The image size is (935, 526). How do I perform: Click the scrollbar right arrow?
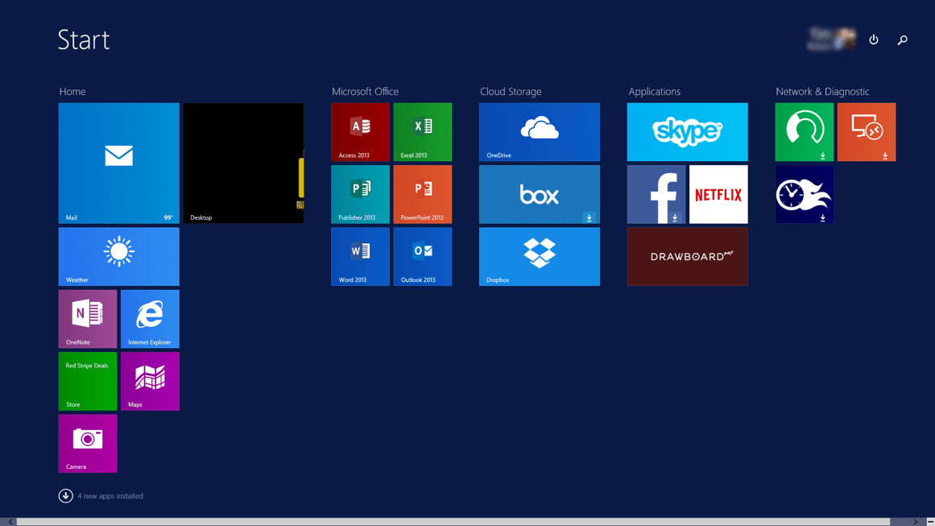tap(916, 522)
